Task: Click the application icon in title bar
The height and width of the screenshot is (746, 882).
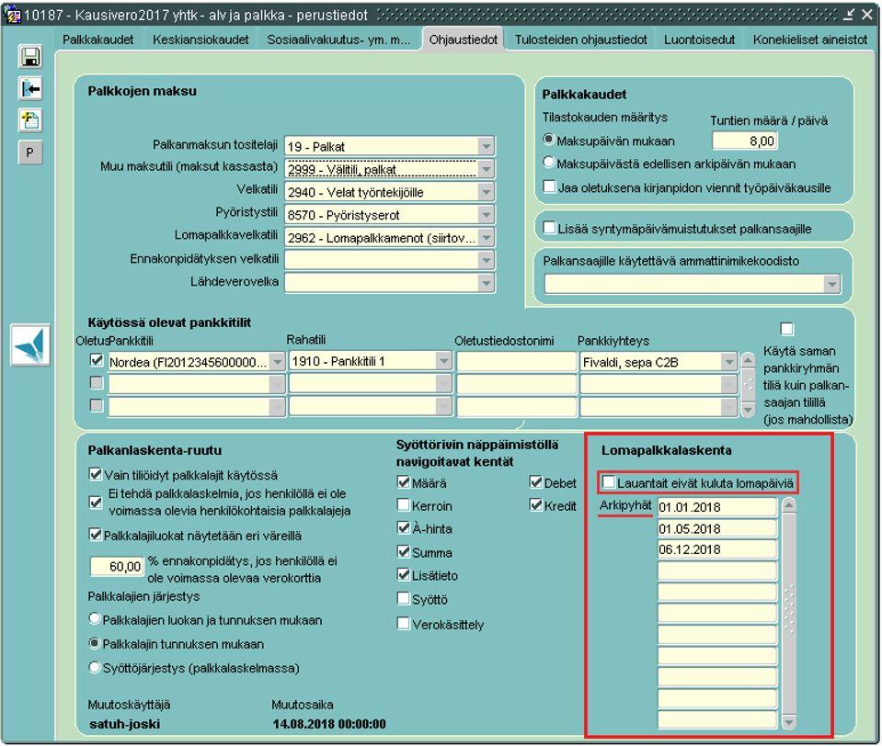Action: click(12, 14)
